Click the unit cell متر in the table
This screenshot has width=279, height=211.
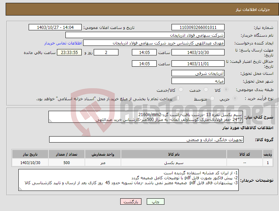click(x=103, y=163)
